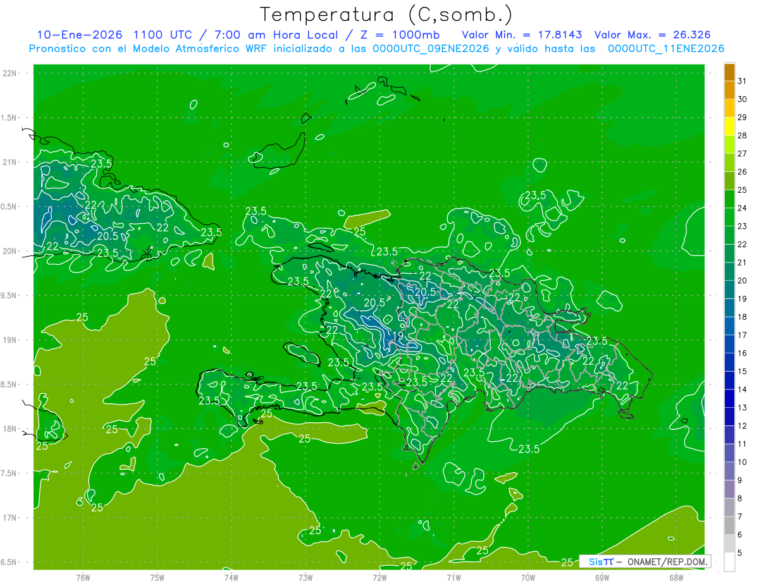The width and height of the screenshot is (759, 586).
Task: Click the '20N' latitude axis label
Action: click(x=10, y=251)
